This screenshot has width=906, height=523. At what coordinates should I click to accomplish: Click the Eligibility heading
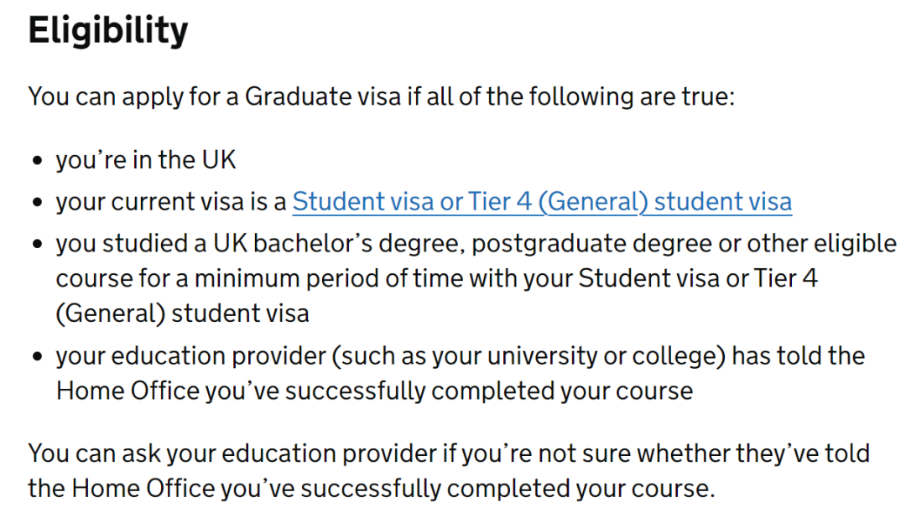[108, 31]
